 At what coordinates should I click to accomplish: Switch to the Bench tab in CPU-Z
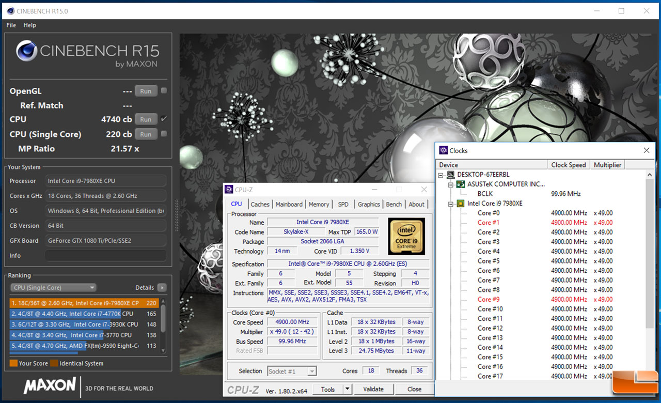(394, 204)
